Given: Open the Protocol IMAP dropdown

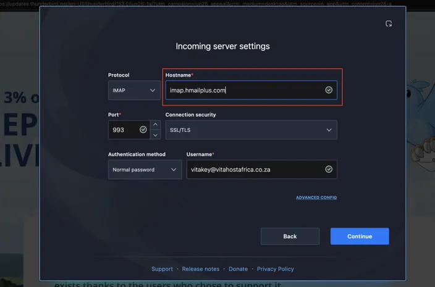Looking at the screenshot, I should pos(134,90).
